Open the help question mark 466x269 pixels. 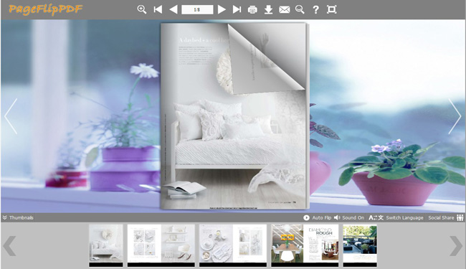(315, 10)
